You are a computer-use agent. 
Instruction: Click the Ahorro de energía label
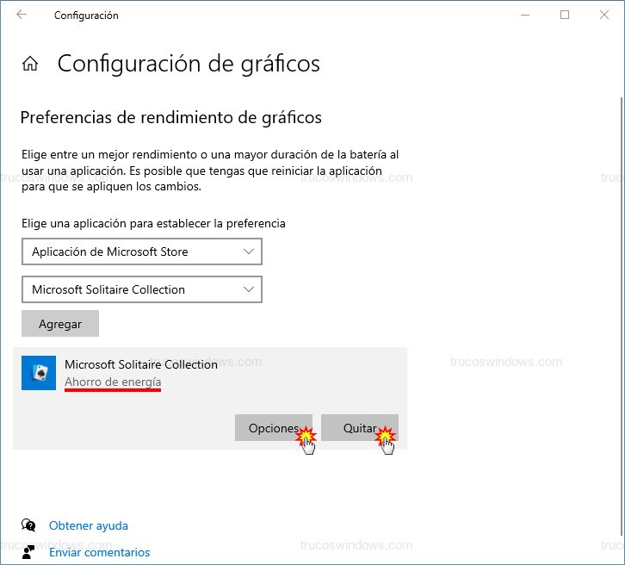(x=113, y=382)
